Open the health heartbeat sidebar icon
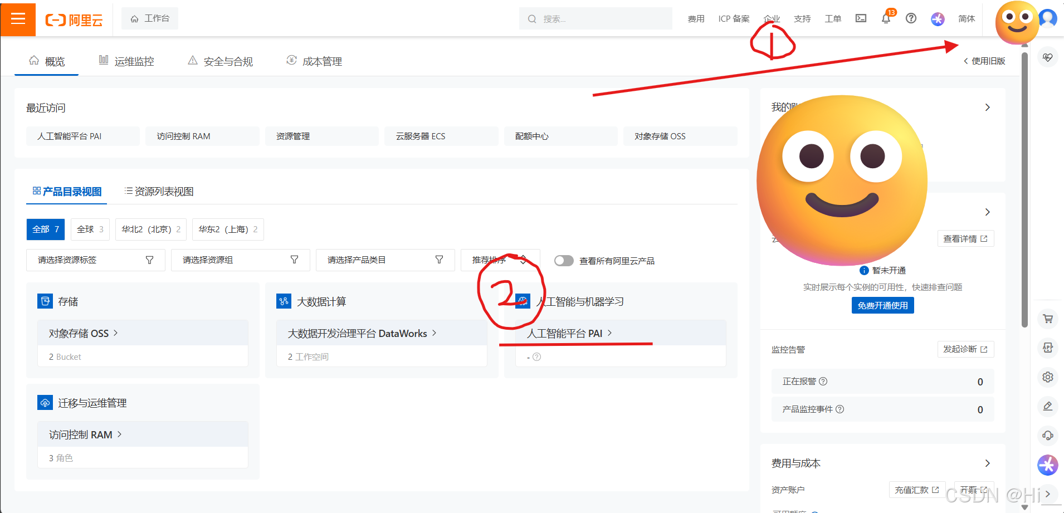Image resolution: width=1064 pixels, height=513 pixels. point(1048,57)
